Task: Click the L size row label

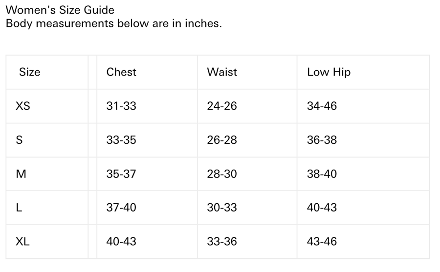Action: [19, 208]
